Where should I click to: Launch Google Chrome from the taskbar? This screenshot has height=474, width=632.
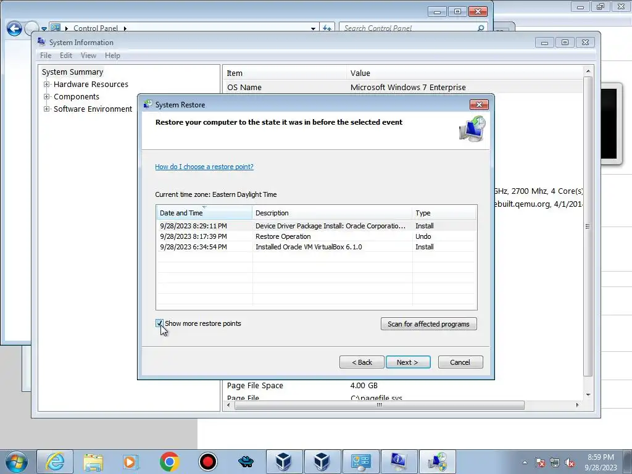[x=169, y=462]
